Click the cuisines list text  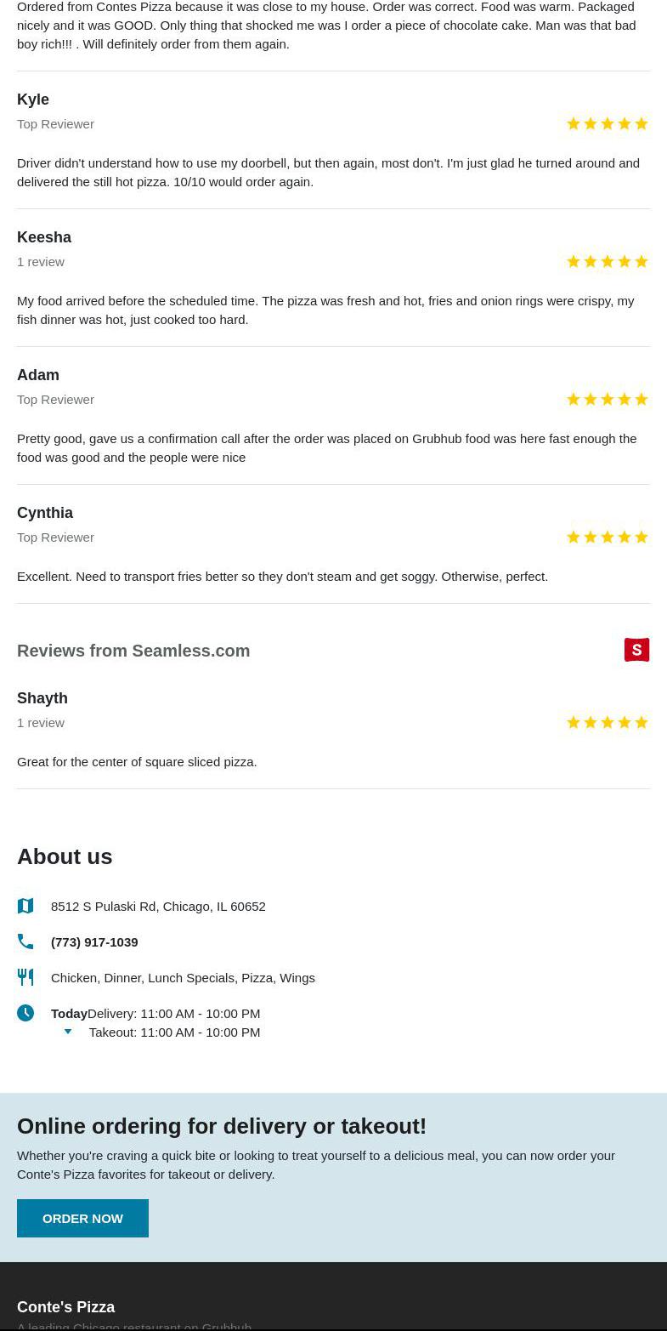(183, 977)
